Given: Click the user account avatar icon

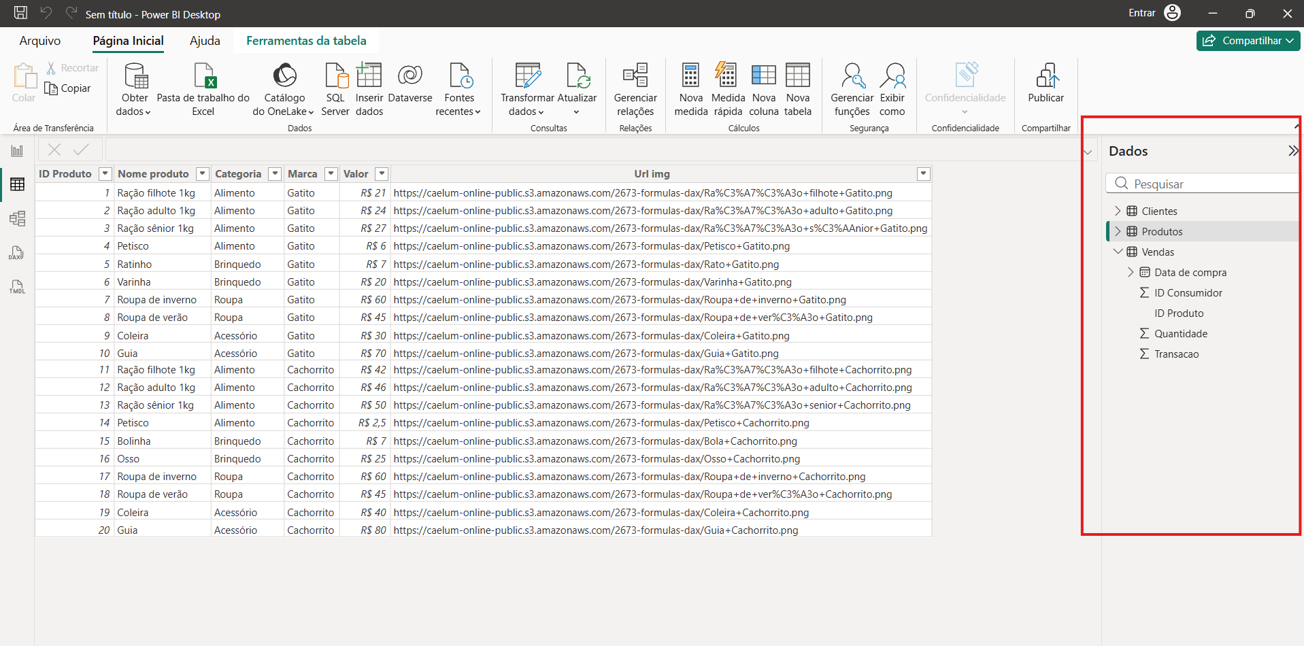Looking at the screenshot, I should point(1173,13).
